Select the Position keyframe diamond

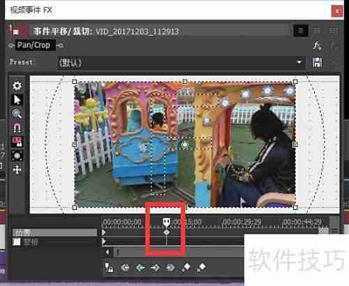(166, 232)
